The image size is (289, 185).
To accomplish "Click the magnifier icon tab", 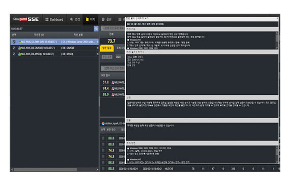I will click(75, 19).
